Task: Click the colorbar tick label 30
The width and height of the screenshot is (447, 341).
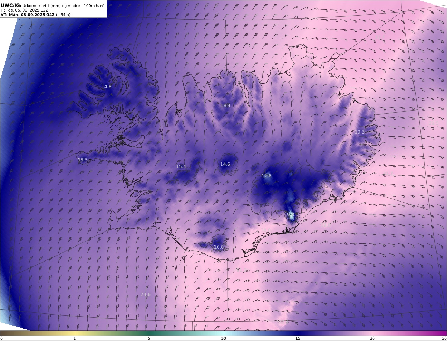Action: pos(372,338)
